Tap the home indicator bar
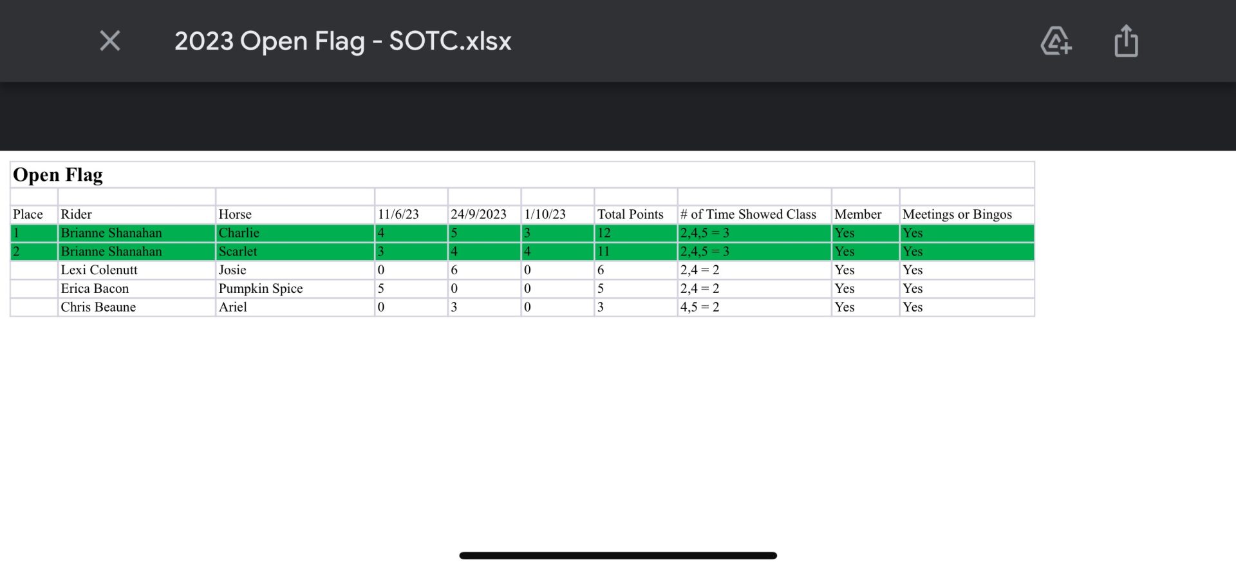 [618, 556]
